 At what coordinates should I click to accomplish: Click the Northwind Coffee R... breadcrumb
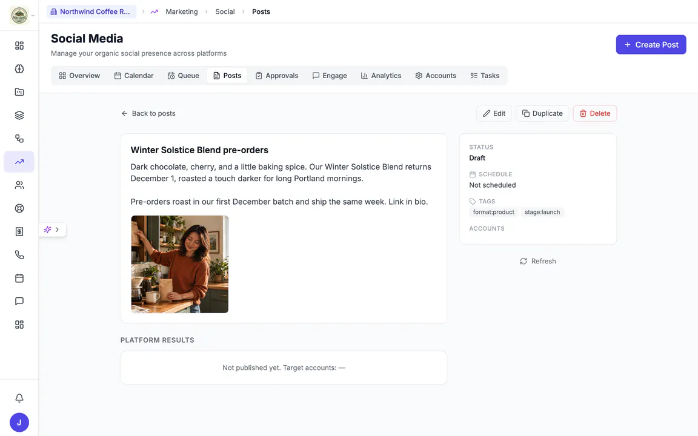[91, 12]
